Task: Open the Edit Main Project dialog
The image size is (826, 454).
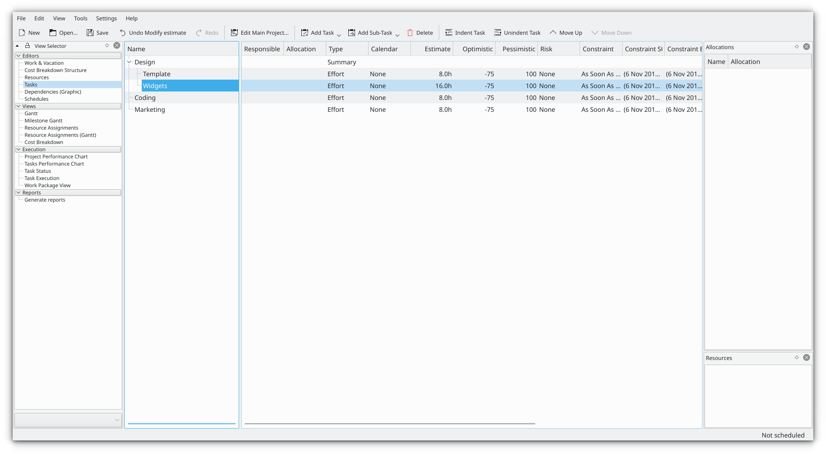Action: coord(259,33)
